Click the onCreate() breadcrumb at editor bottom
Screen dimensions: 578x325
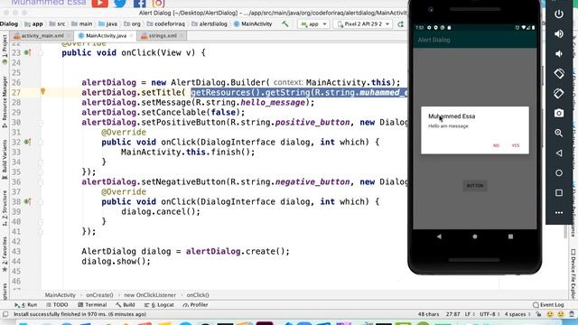click(99, 295)
